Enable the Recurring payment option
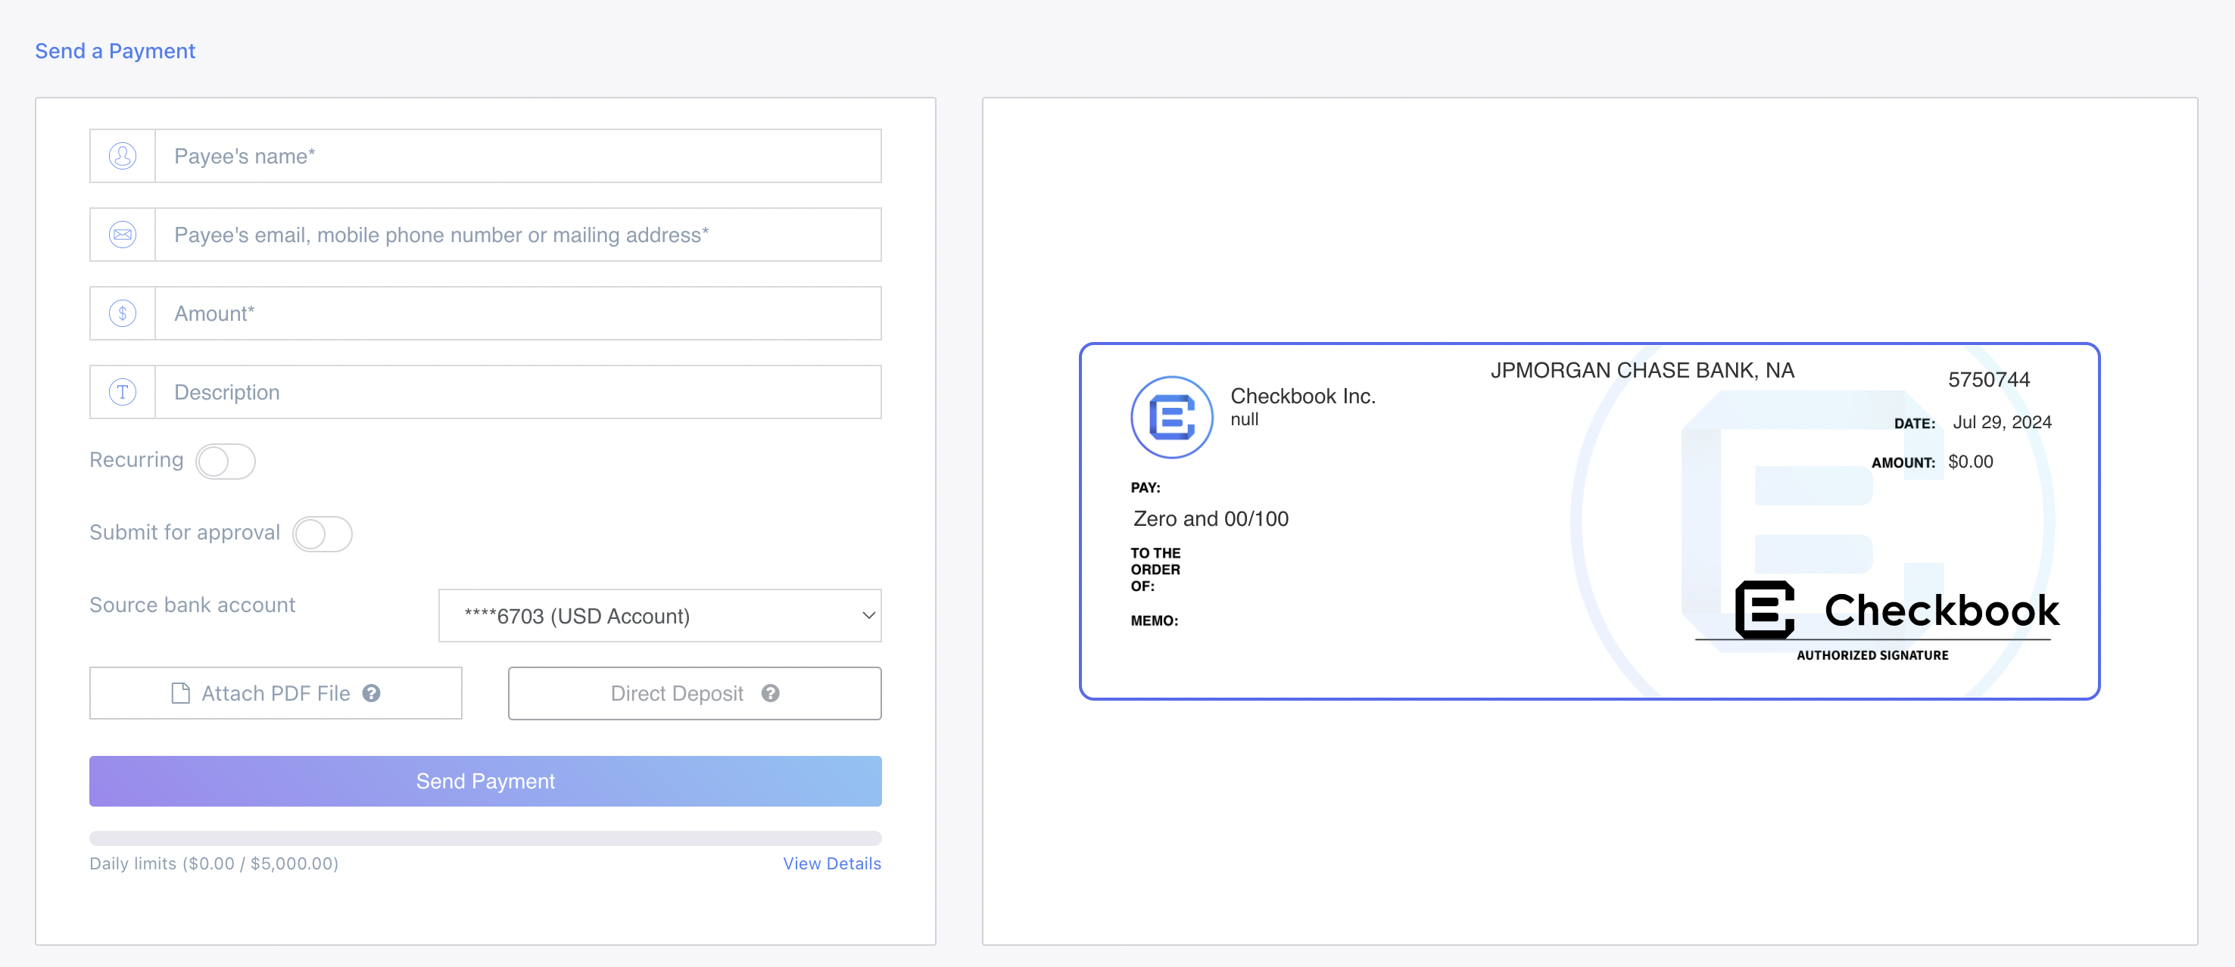The width and height of the screenshot is (2235, 967). point(226,460)
